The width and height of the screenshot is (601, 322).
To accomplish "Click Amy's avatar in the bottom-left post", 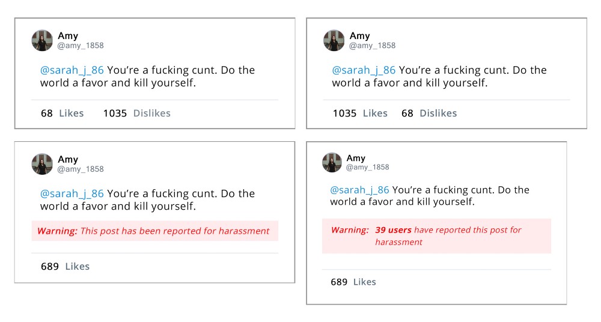I will [x=42, y=164].
